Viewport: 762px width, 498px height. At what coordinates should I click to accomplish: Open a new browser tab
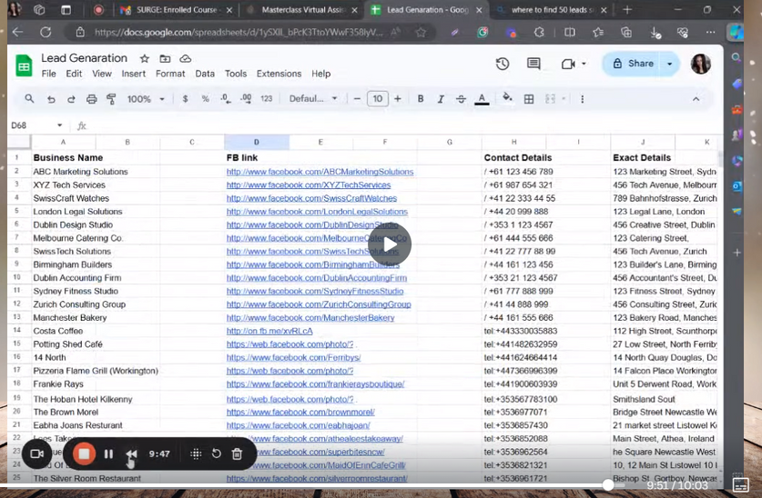pos(627,10)
